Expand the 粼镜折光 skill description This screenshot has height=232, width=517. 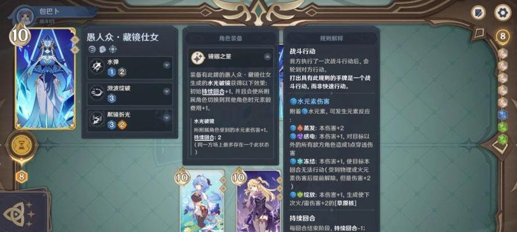pyautogui.click(x=167, y=117)
